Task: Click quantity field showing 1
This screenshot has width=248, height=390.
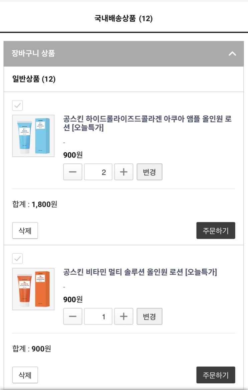Action: [x=98, y=316]
